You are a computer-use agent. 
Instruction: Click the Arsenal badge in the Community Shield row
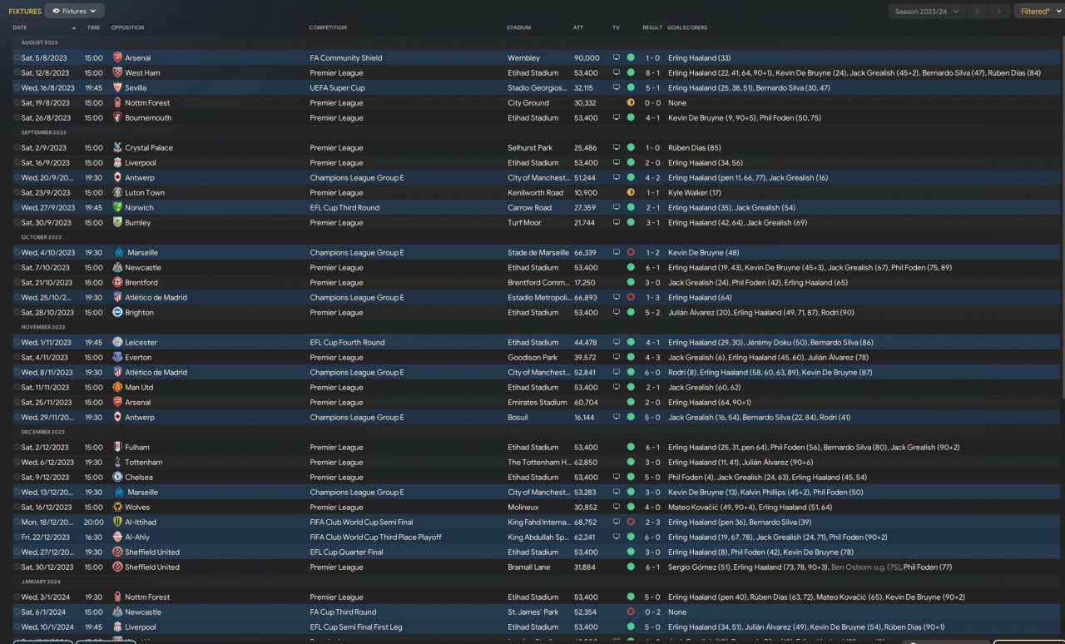pyautogui.click(x=117, y=58)
